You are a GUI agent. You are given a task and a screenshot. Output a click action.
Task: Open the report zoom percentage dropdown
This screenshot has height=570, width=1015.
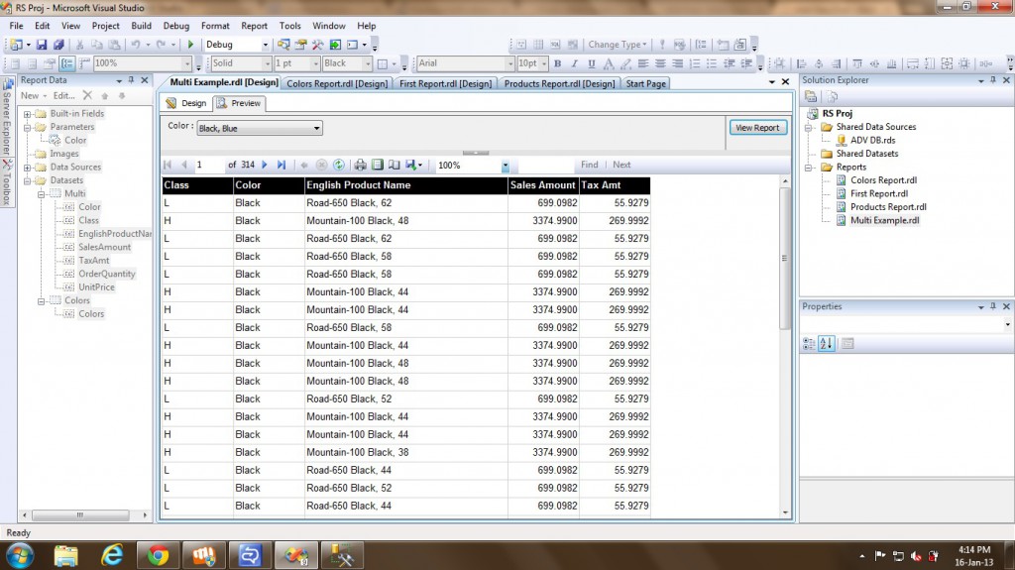pyautogui.click(x=505, y=166)
